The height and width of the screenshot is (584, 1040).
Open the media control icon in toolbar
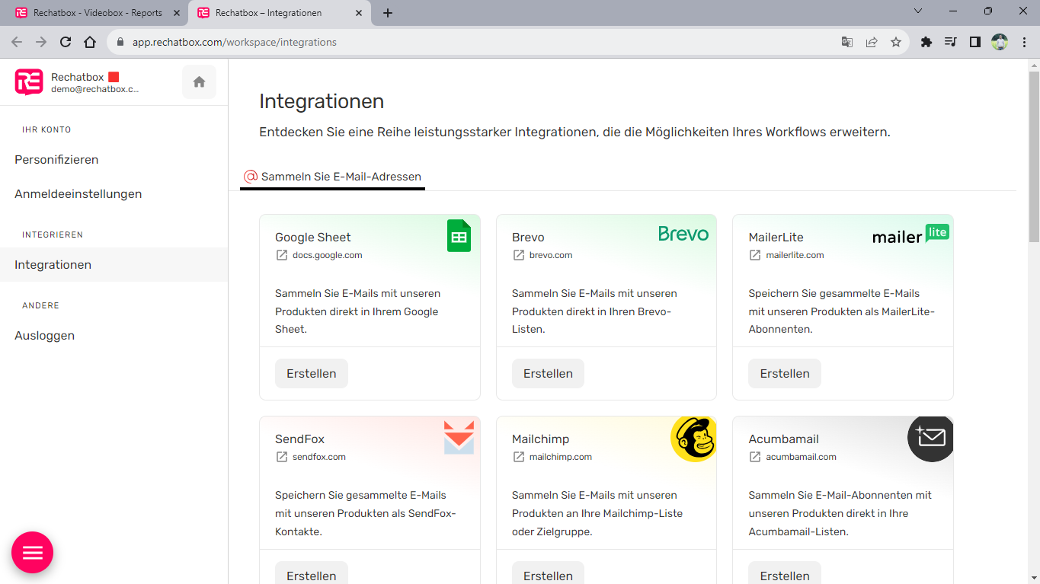(x=951, y=42)
